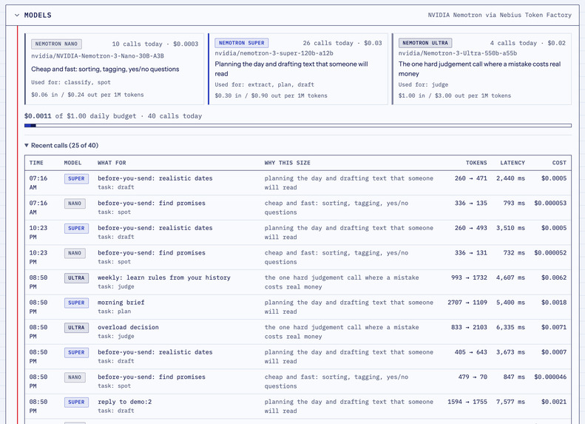Viewport: 585px width, 424px height.
Task: Select the TIME column header
Action: click(x=36, y=163)
